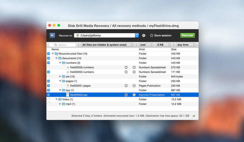Viewport: 244px width, 142px height.
Task: Uncheck the pages folder checkbox
Action: pos(48,81)
